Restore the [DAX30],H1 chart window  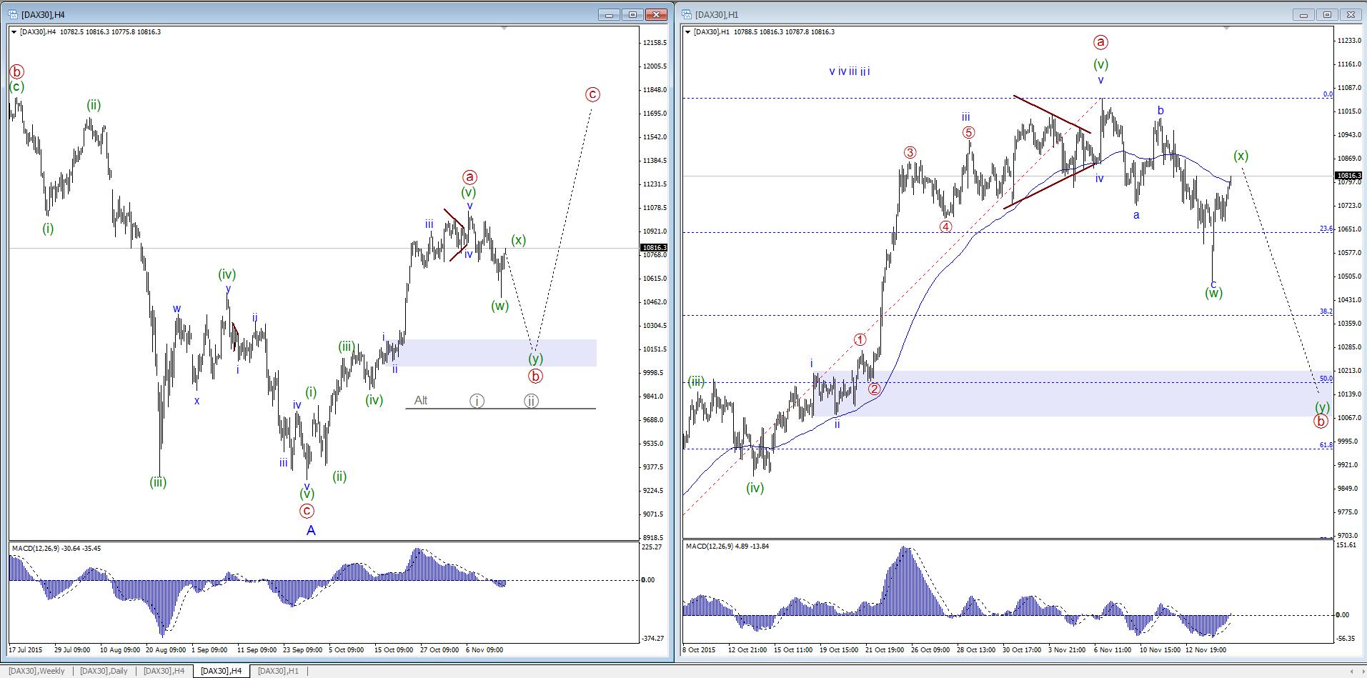tap(1328, 14)
